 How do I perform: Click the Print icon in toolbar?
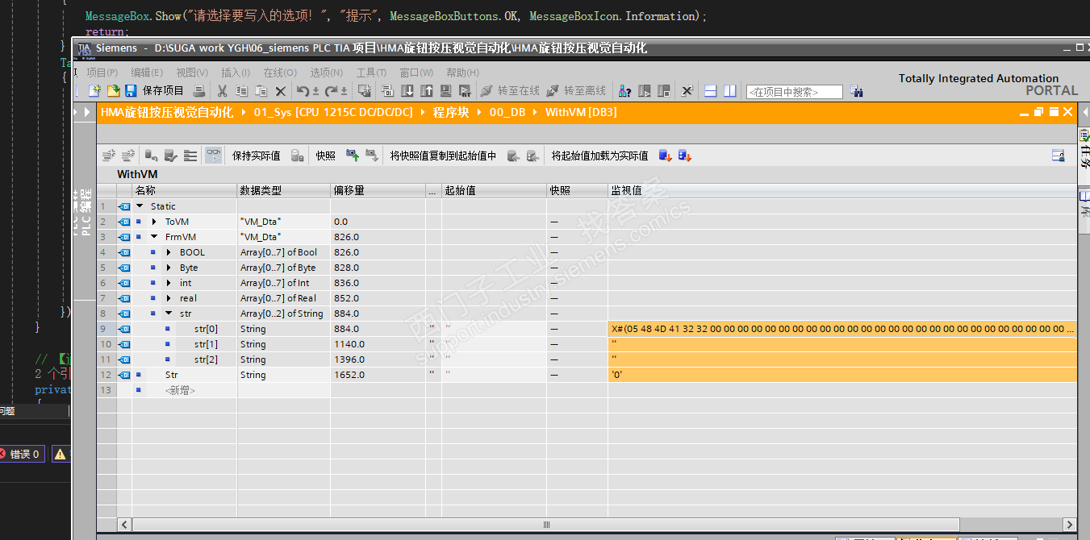coord(199,91)
